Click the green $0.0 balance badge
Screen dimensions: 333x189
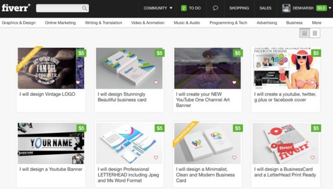coord(321,8)
